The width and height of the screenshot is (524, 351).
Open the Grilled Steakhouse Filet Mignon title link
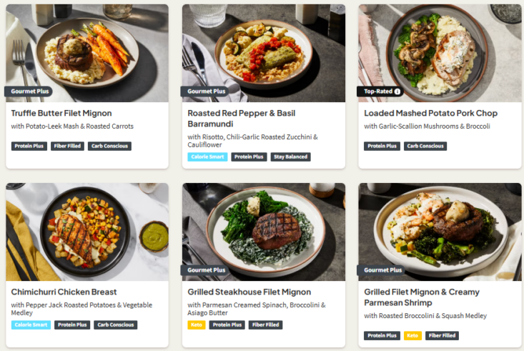[x=249, y=292]
